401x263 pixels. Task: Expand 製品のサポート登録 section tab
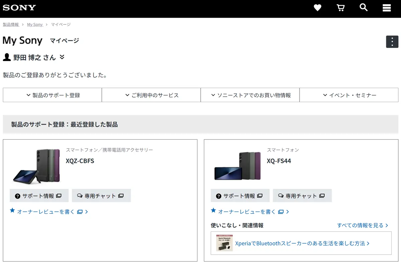click(52, 95)
